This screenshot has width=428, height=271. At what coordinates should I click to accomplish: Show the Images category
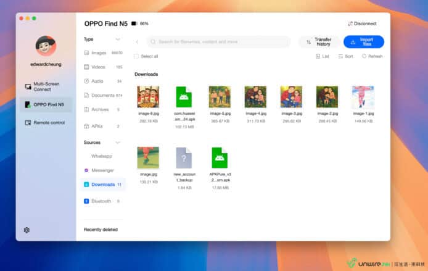(103, 52)
